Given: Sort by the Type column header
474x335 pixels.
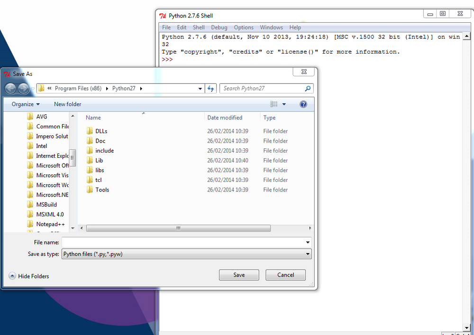Looking at the screenshot, I should tap(269, 118).
